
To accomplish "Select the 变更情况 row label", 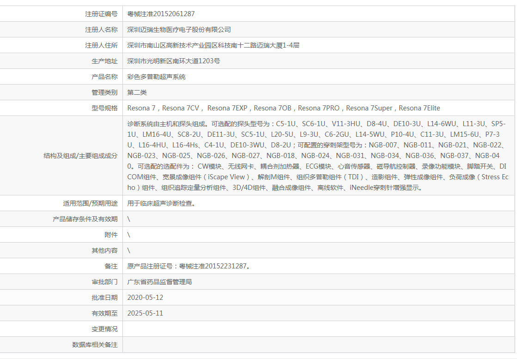I will (104, 329).
